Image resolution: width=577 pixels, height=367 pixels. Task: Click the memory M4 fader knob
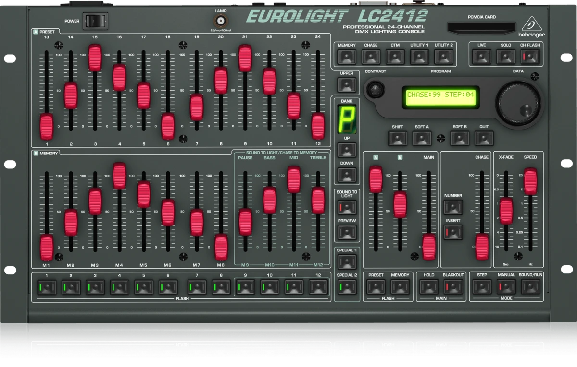(x=119, y=176)
